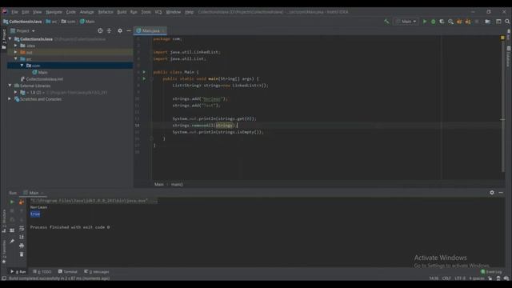The image size is (512, 288).
Task: Open Project panel settings gear
Action: click(x=120, y=30)
